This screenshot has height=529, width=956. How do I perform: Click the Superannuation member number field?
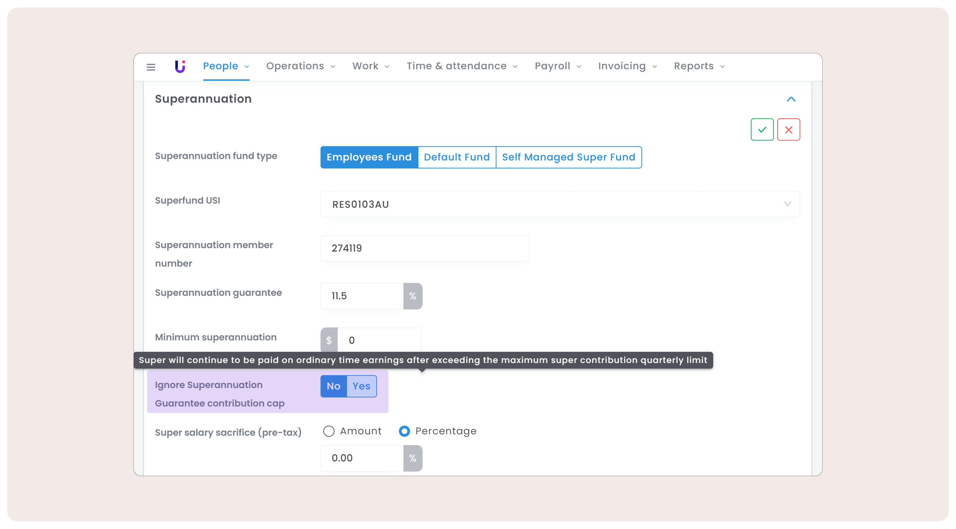[x=425, y=248]
